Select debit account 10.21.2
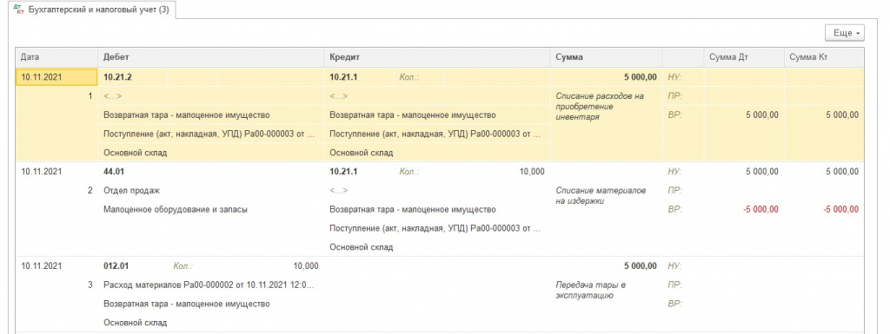The height and width of the screenshot is (334, 890). click(118, 77)
